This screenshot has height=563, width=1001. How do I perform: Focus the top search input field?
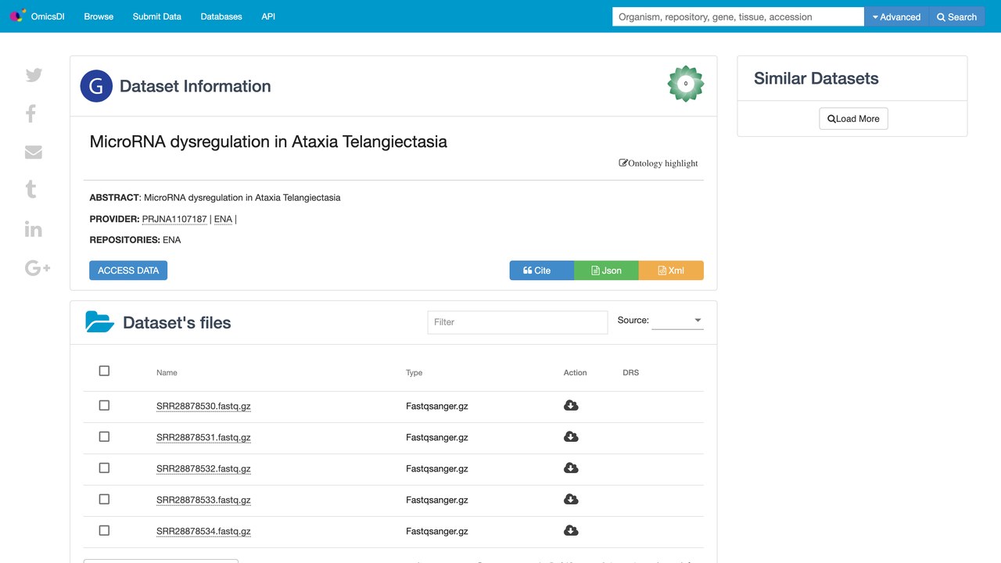point(738,16)
